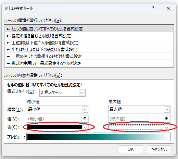Viewport: 178px width, 159px height.
Task: Open the 種類 dropdown under 最大値
Action: pyautogui.click(x=139, y=109)
